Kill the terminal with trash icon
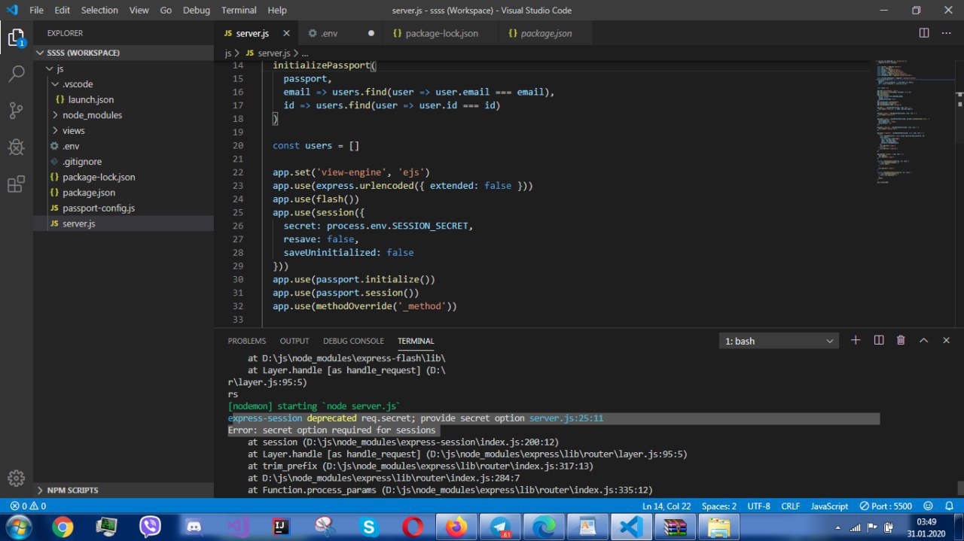The image size is (964, 541). (901, 340)
